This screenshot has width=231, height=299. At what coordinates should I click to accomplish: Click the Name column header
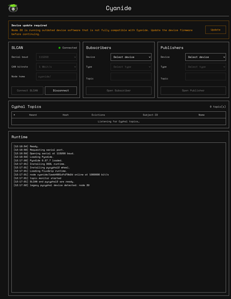pos(202,115)
